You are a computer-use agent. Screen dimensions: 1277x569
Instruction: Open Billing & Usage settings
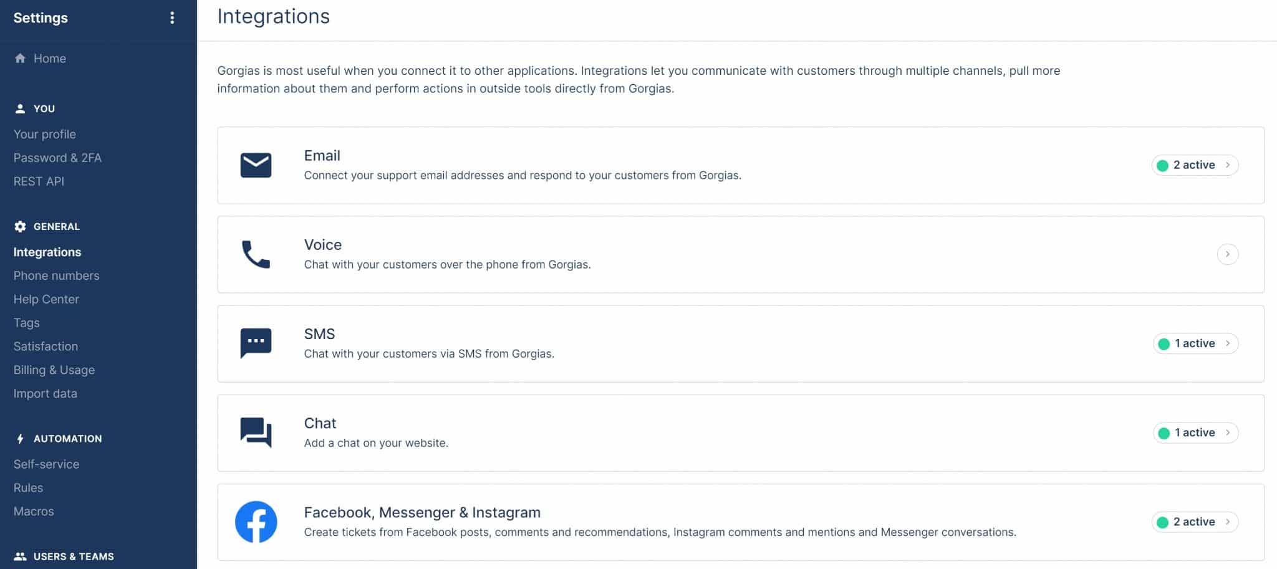point(54,370)
